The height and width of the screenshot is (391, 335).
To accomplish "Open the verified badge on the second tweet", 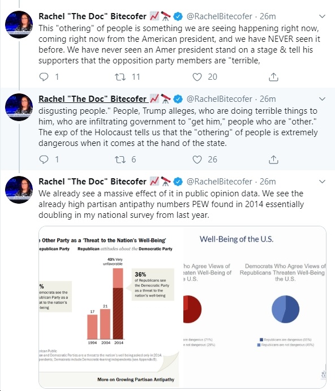I will (x=178, y=99).
